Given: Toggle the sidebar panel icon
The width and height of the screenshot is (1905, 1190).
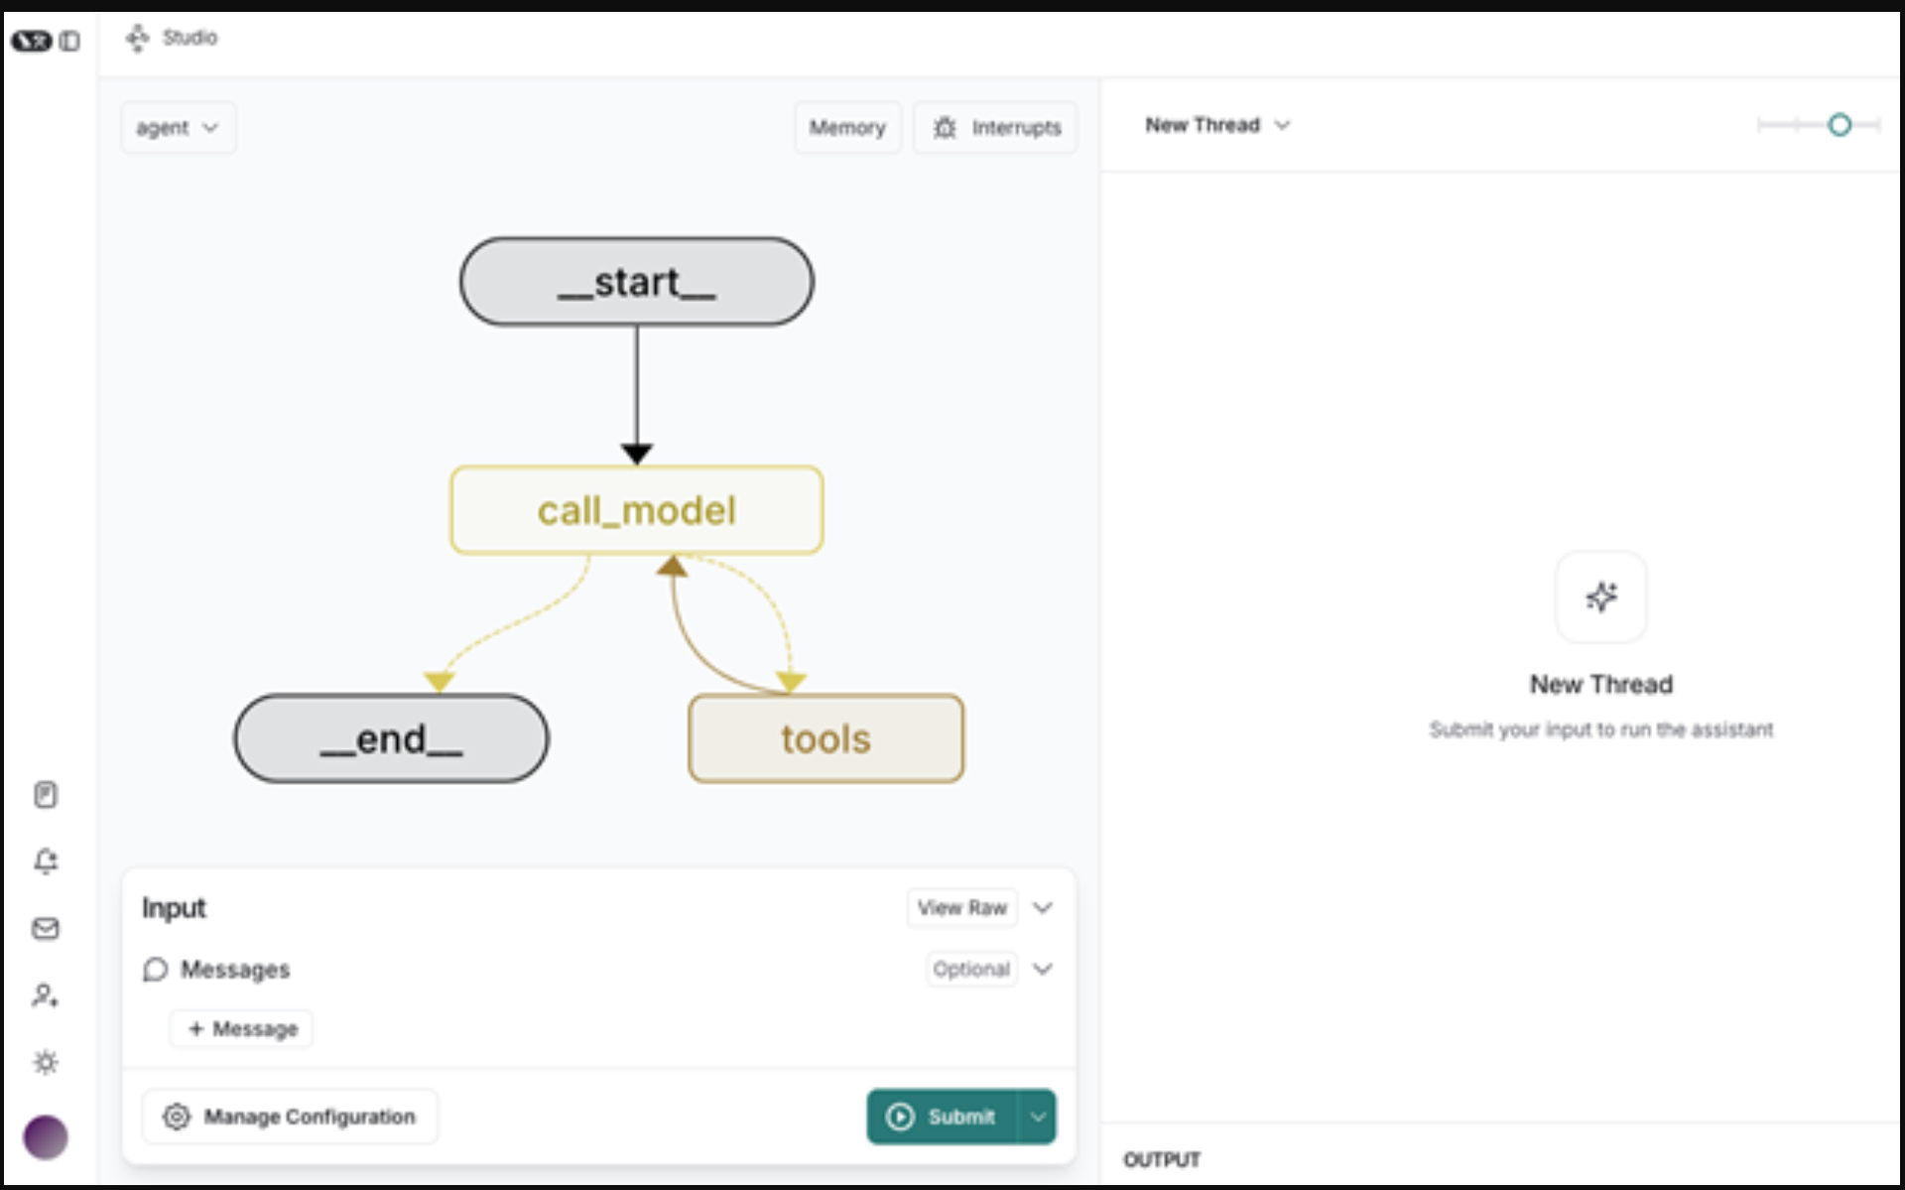Looking at the screenshot, I should [x=69, y=41].
